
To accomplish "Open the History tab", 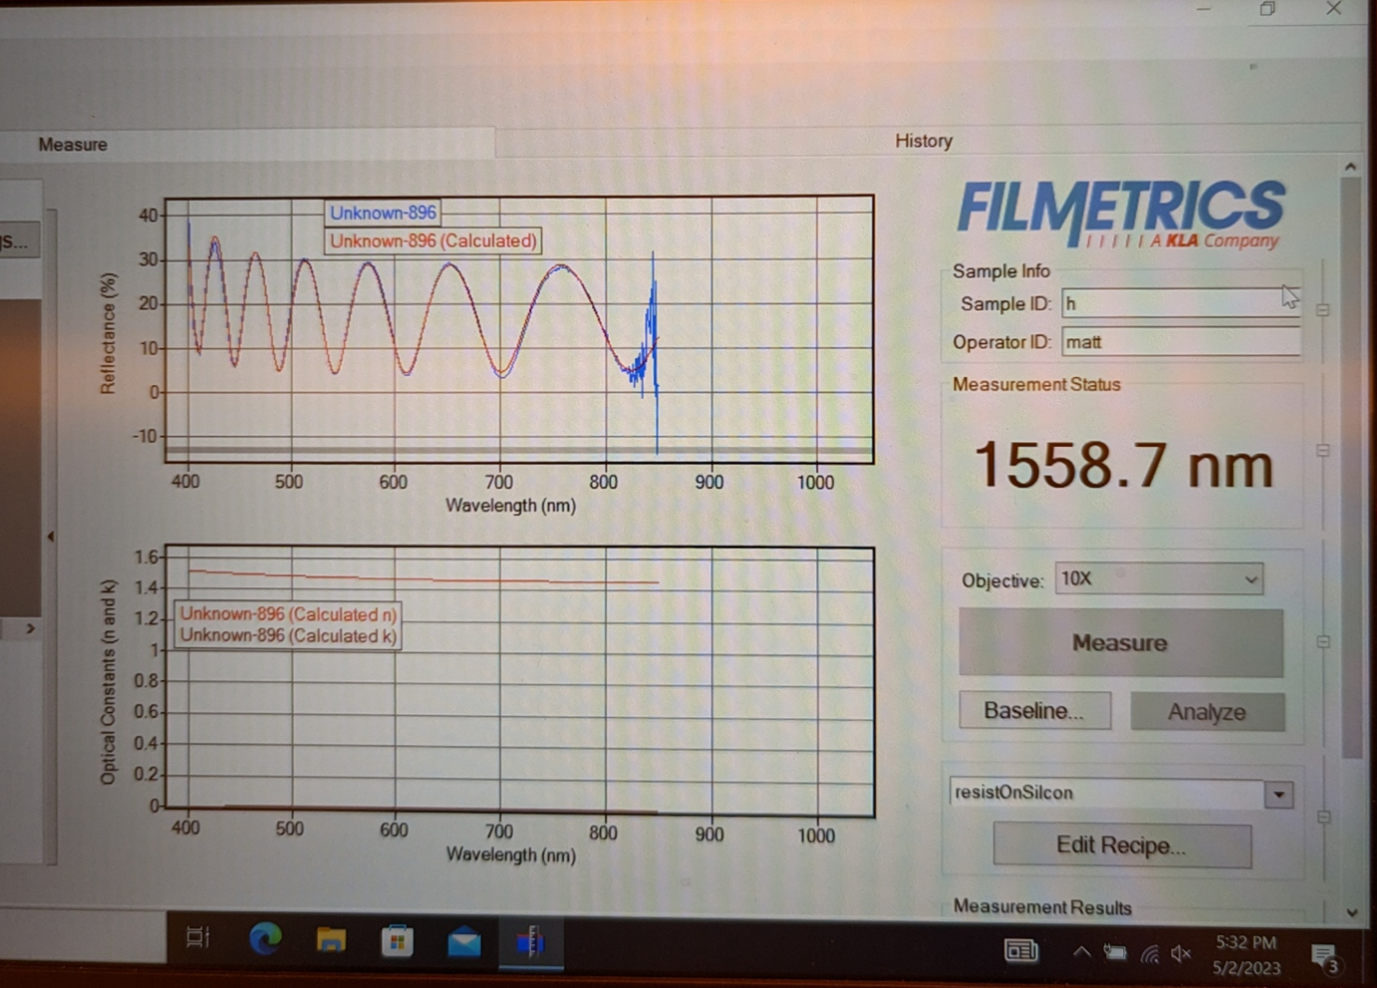I will pyautogui.click(x=923, y=141).
